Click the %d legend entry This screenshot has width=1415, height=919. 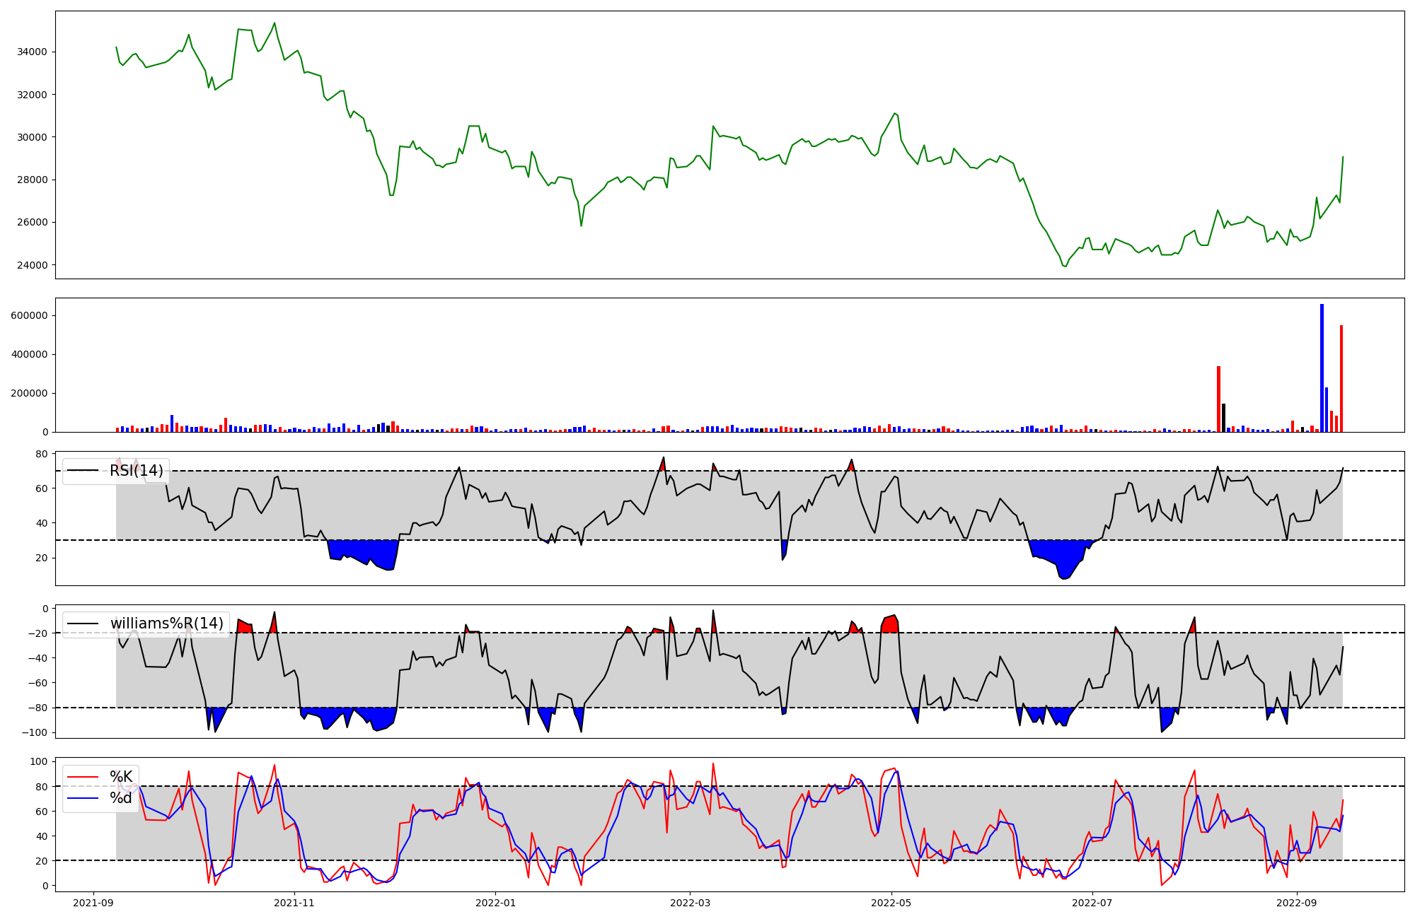coord(120,798)
